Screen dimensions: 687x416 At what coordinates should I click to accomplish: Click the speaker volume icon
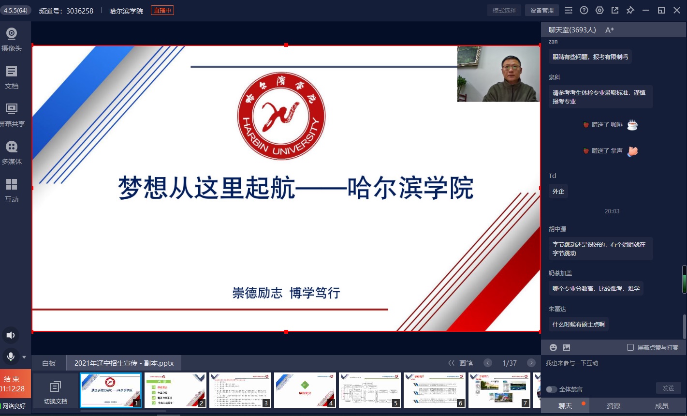pos(11,335)
